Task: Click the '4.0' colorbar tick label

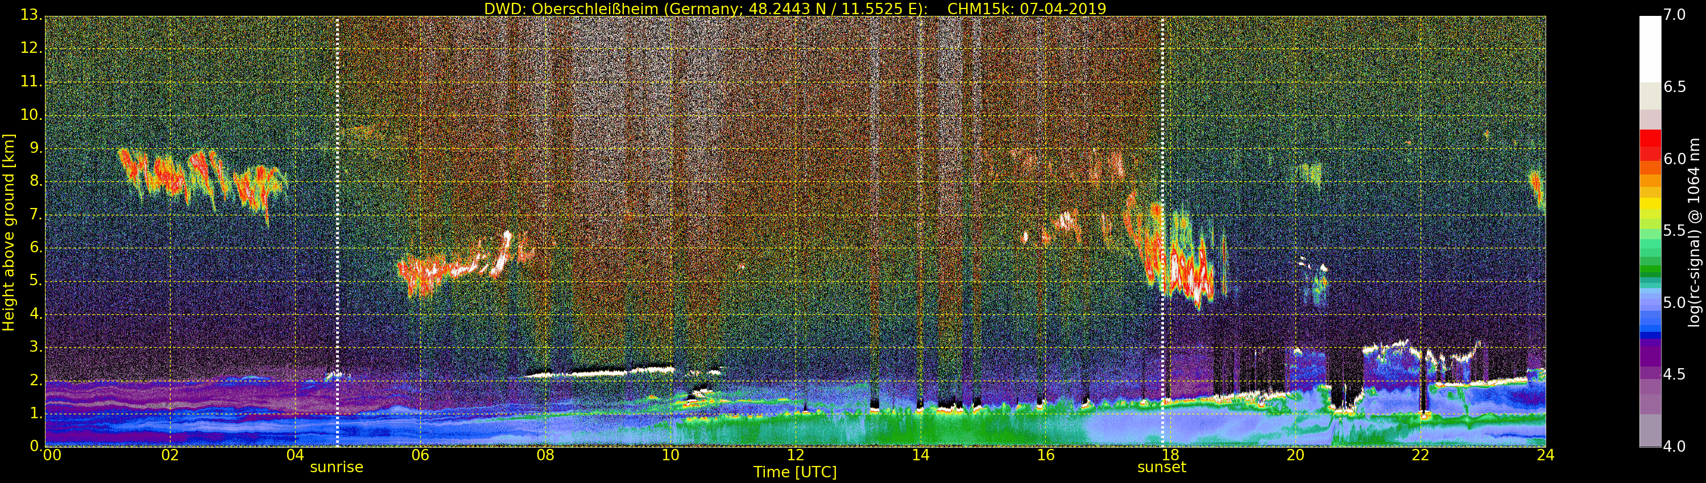Action: (1674, 447)
